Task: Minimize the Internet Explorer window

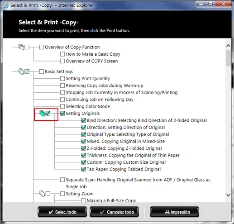Action: point(201,4)
